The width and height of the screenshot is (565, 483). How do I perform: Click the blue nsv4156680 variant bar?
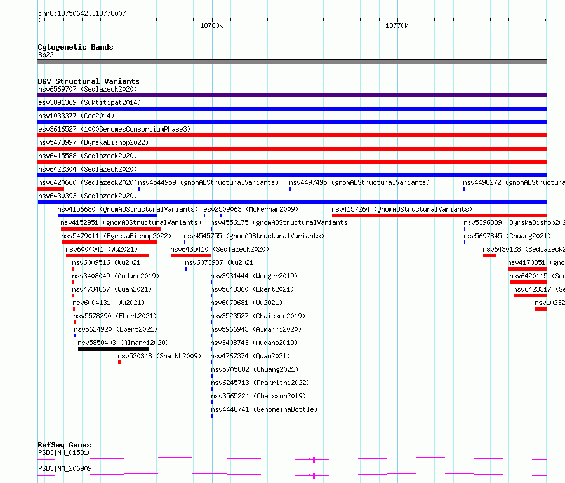pos(107,215)
